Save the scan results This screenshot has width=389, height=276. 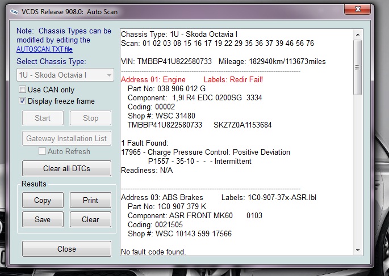click(x=43, y=219)
